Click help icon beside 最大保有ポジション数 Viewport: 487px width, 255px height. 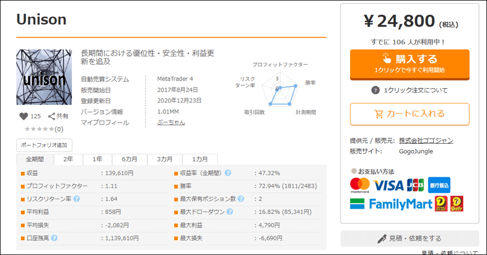coord(241,199)
